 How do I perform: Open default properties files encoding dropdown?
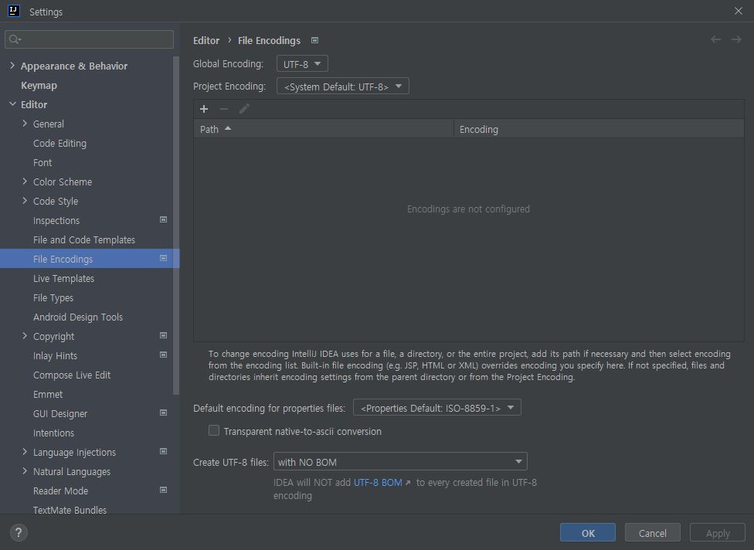436,408
